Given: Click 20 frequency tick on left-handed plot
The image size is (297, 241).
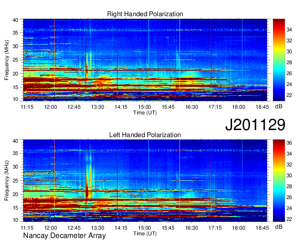Looking at the screenshot, I should (x=15, y=194).
